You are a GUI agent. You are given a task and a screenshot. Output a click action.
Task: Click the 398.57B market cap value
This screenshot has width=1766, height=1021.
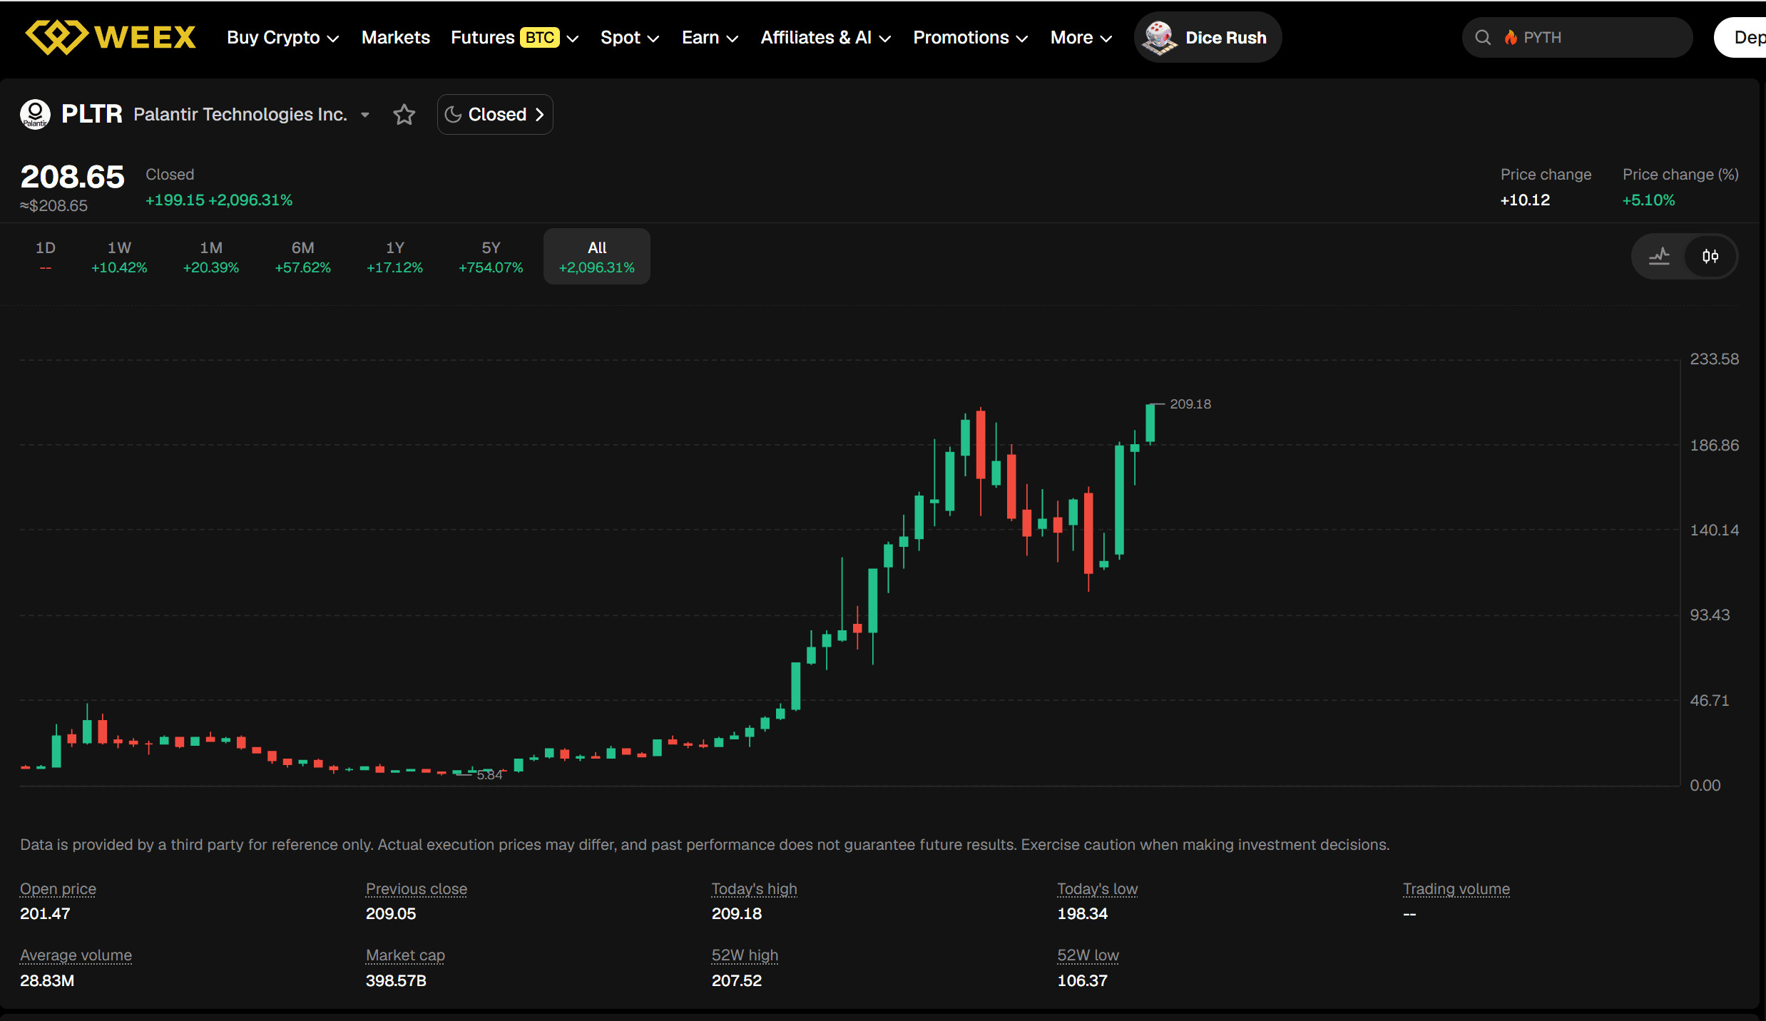(x=396, y=980)
